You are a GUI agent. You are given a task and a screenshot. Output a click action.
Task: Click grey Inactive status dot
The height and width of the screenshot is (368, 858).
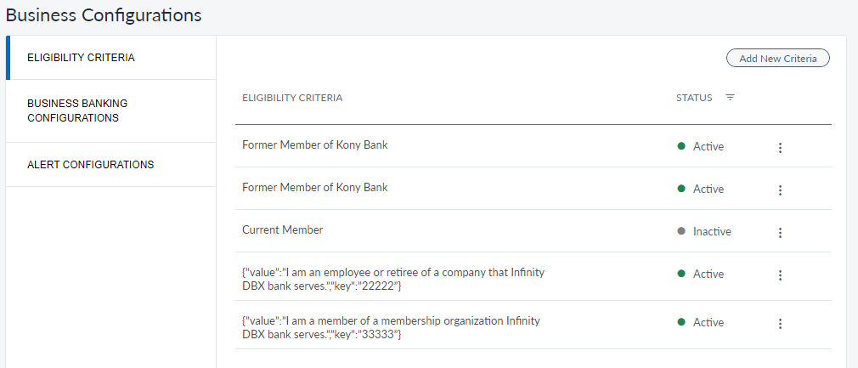pyautogui.click(x=681, y=231)
